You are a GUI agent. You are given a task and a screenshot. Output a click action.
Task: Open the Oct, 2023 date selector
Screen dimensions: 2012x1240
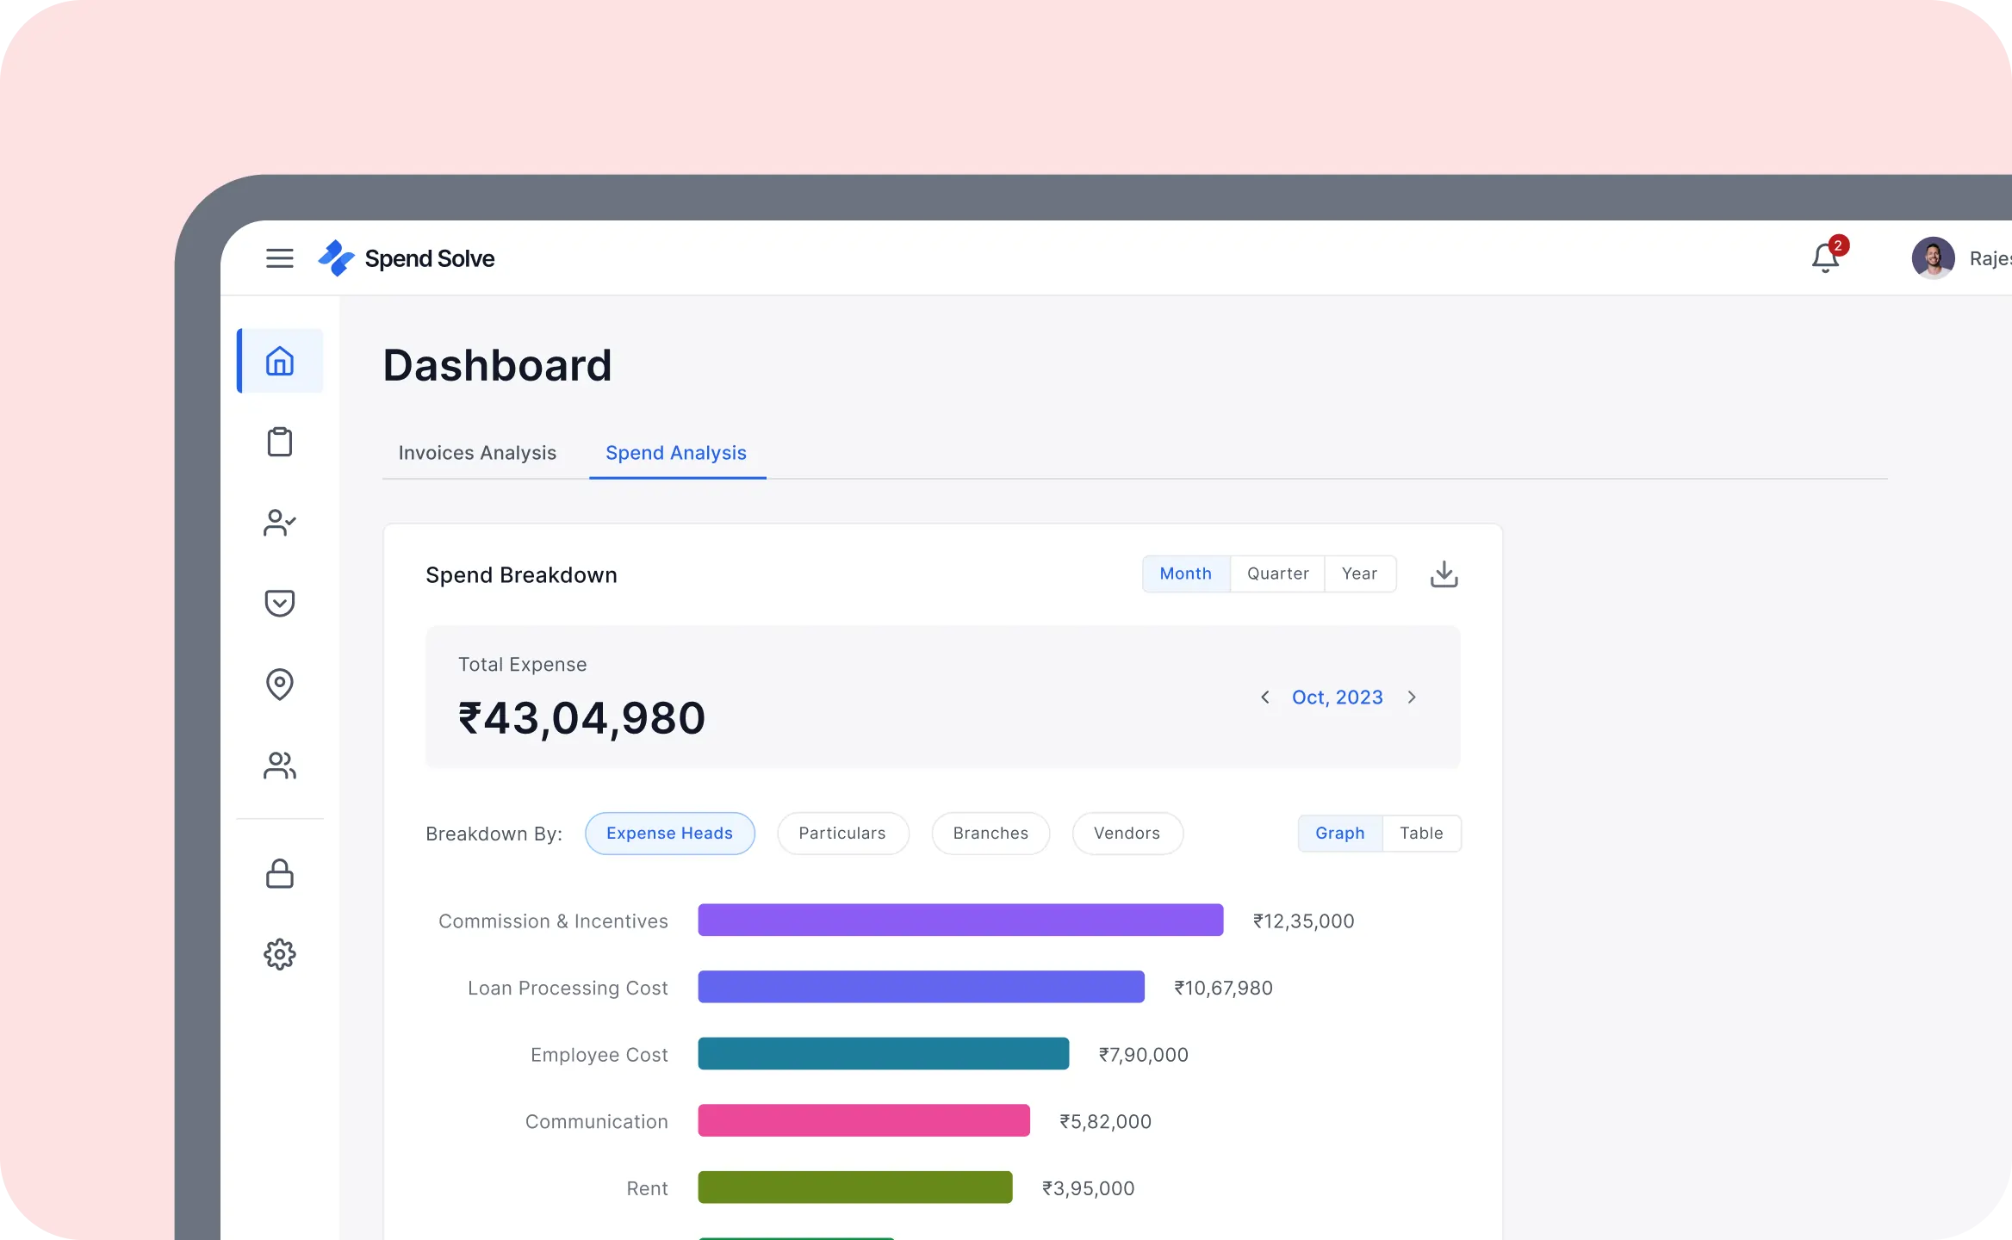click(1337, 697)
